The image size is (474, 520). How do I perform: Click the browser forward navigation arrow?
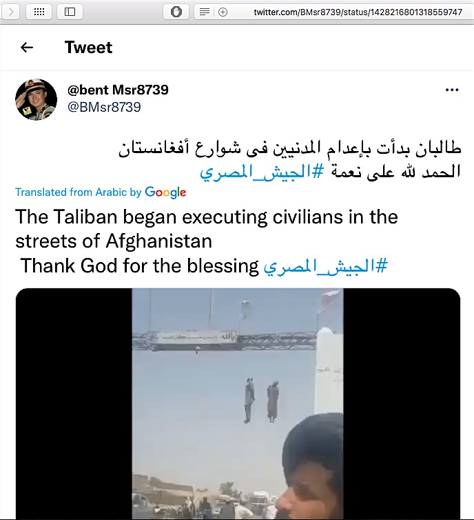10,12
